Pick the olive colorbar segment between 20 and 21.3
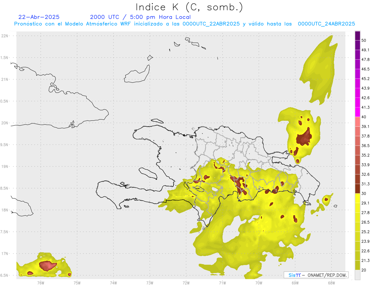The image size is (372, 287). (357, 265)
